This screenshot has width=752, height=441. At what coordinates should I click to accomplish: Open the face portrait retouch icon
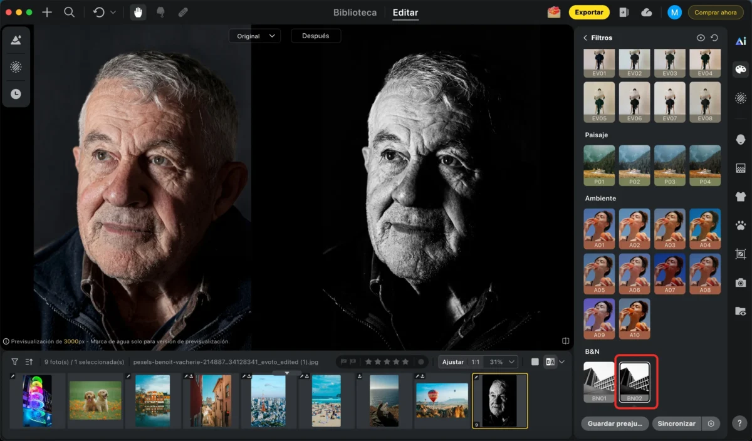[x=741, y=139]
